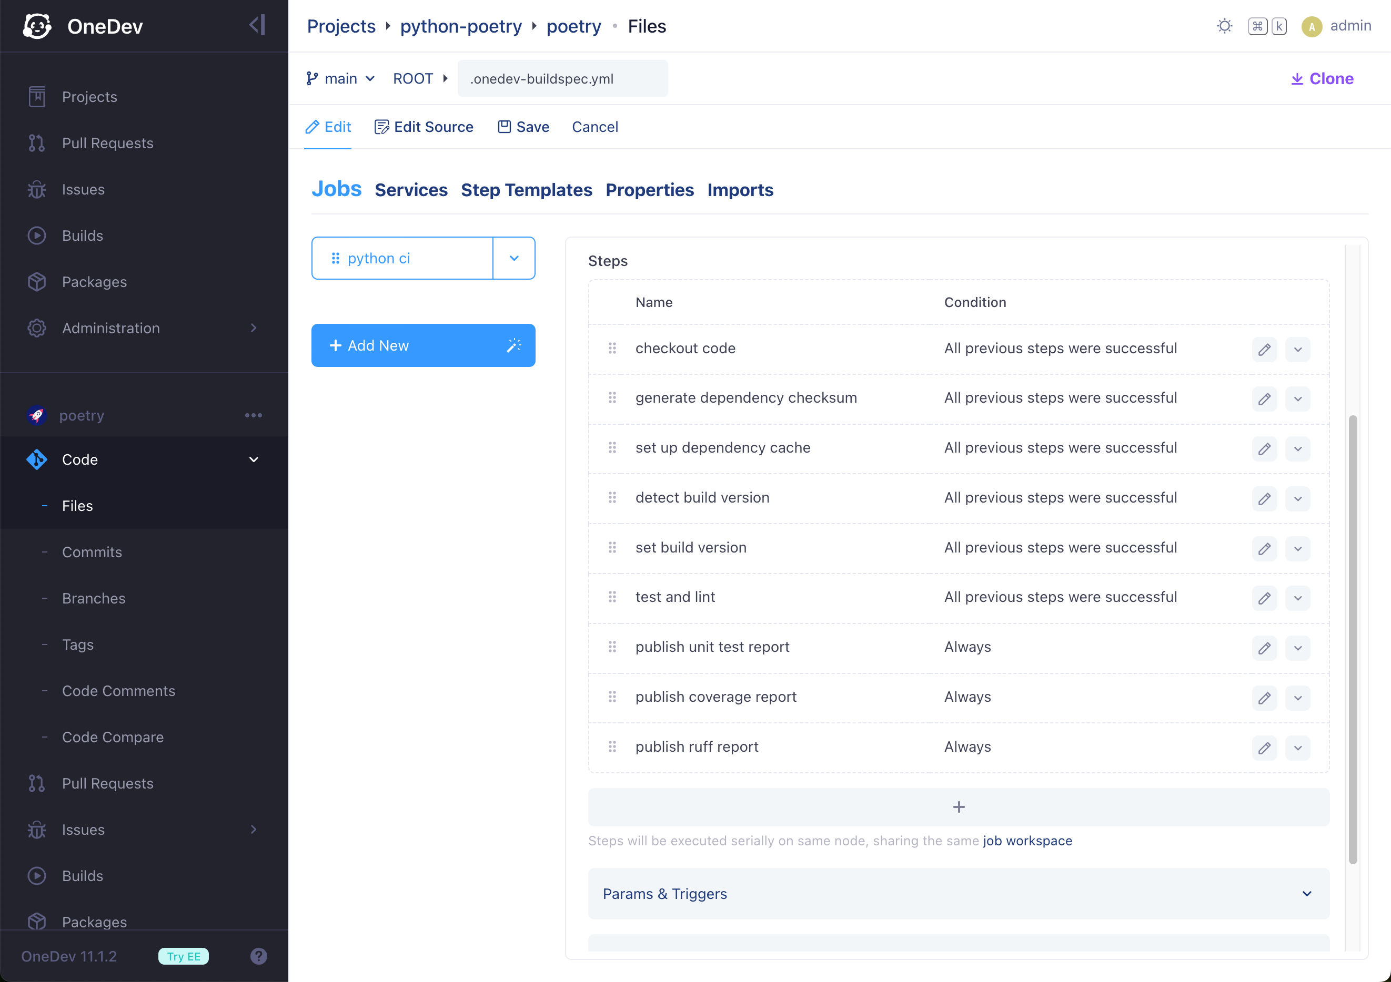Click the .onedev-buildspec.yml filename field
The image size is (1391, 982).
click(x=562, y=79)
